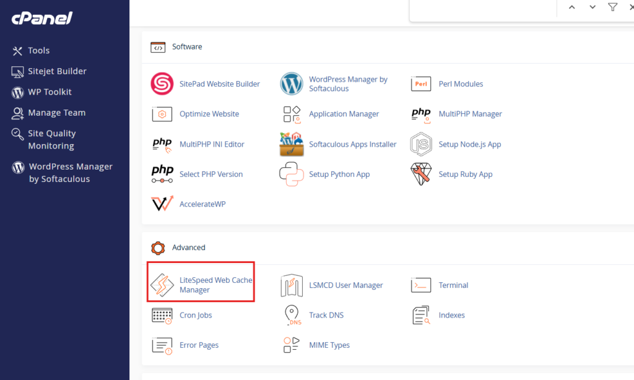Open the AccelerateWP link
This screenshot has width=634, height=380.
(x=202, y=204)
